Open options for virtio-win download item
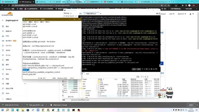Image resolution: width=199 pixels, height=112 pixels. (22, 105)
